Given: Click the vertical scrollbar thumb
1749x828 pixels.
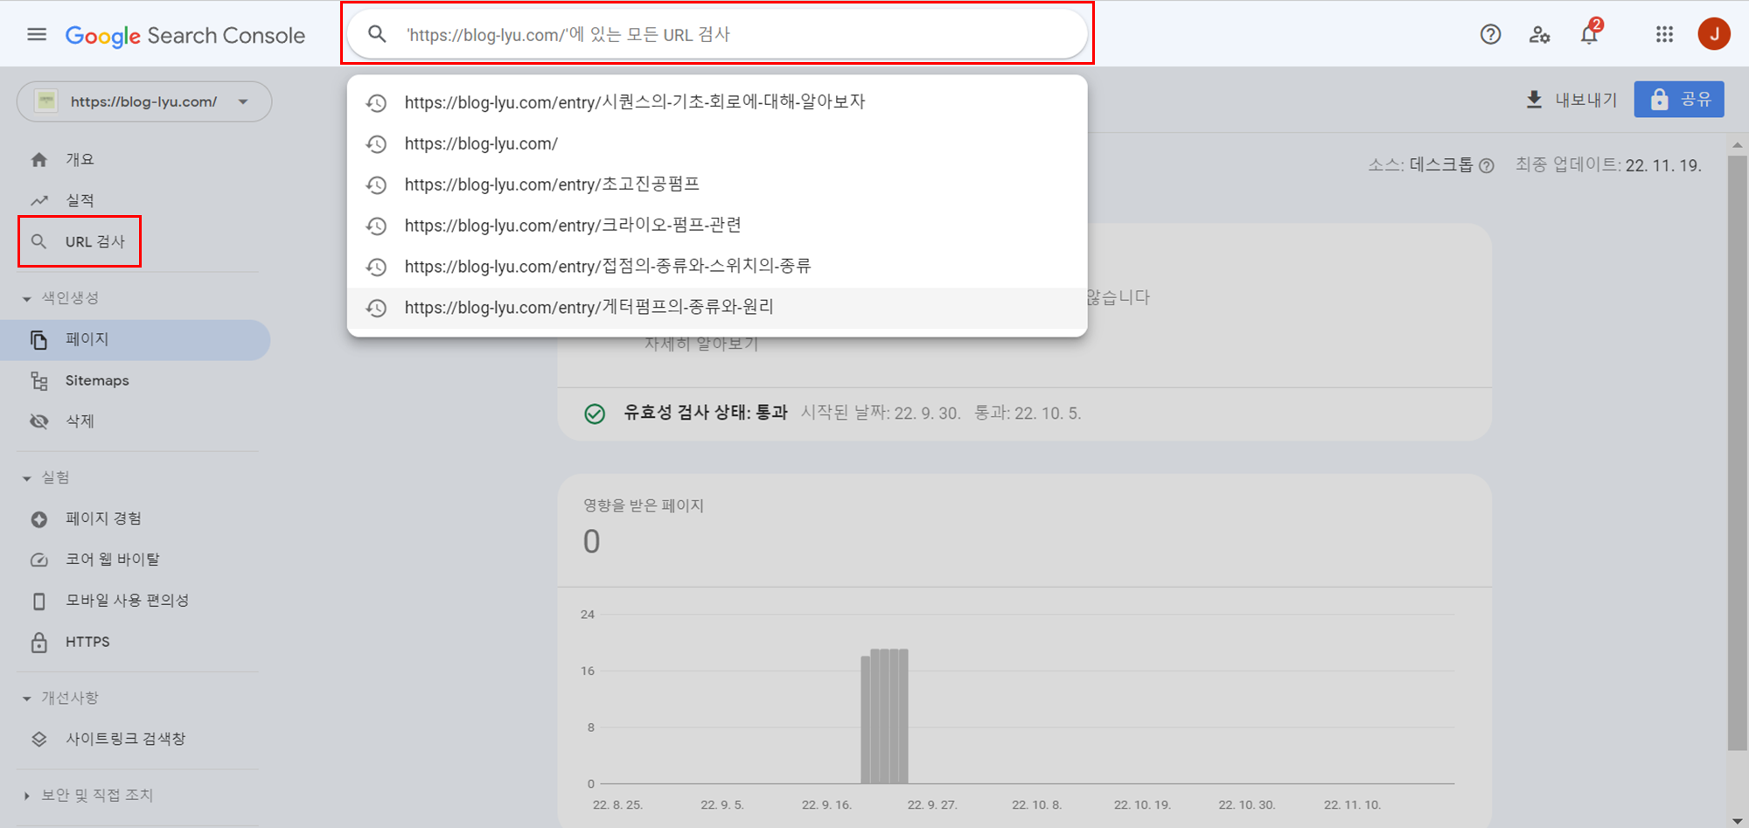Looking at the screenshot, I should [1737, 453].
